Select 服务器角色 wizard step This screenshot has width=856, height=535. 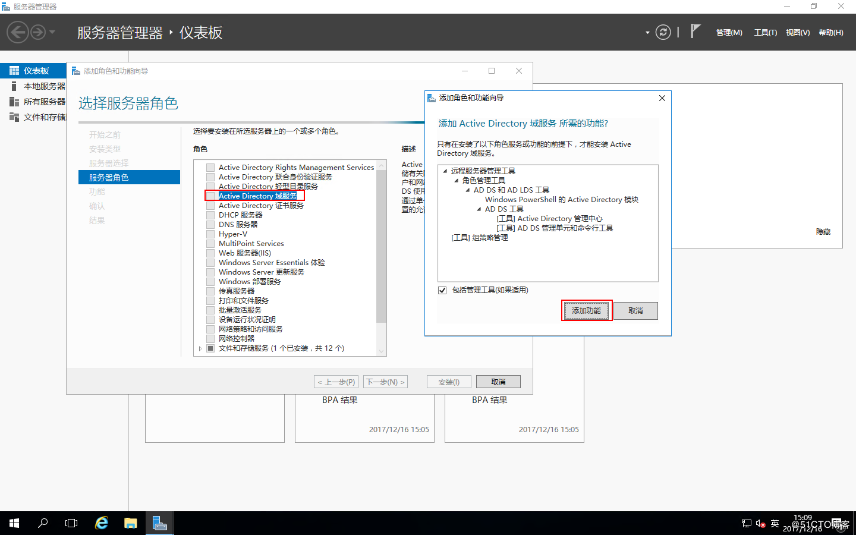tap(129, 177)
